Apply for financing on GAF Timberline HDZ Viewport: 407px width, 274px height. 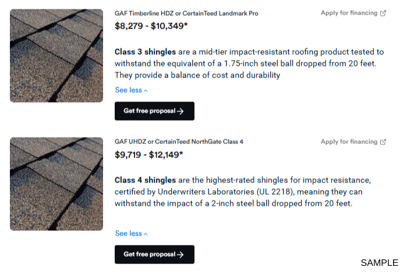coord(349,13)
